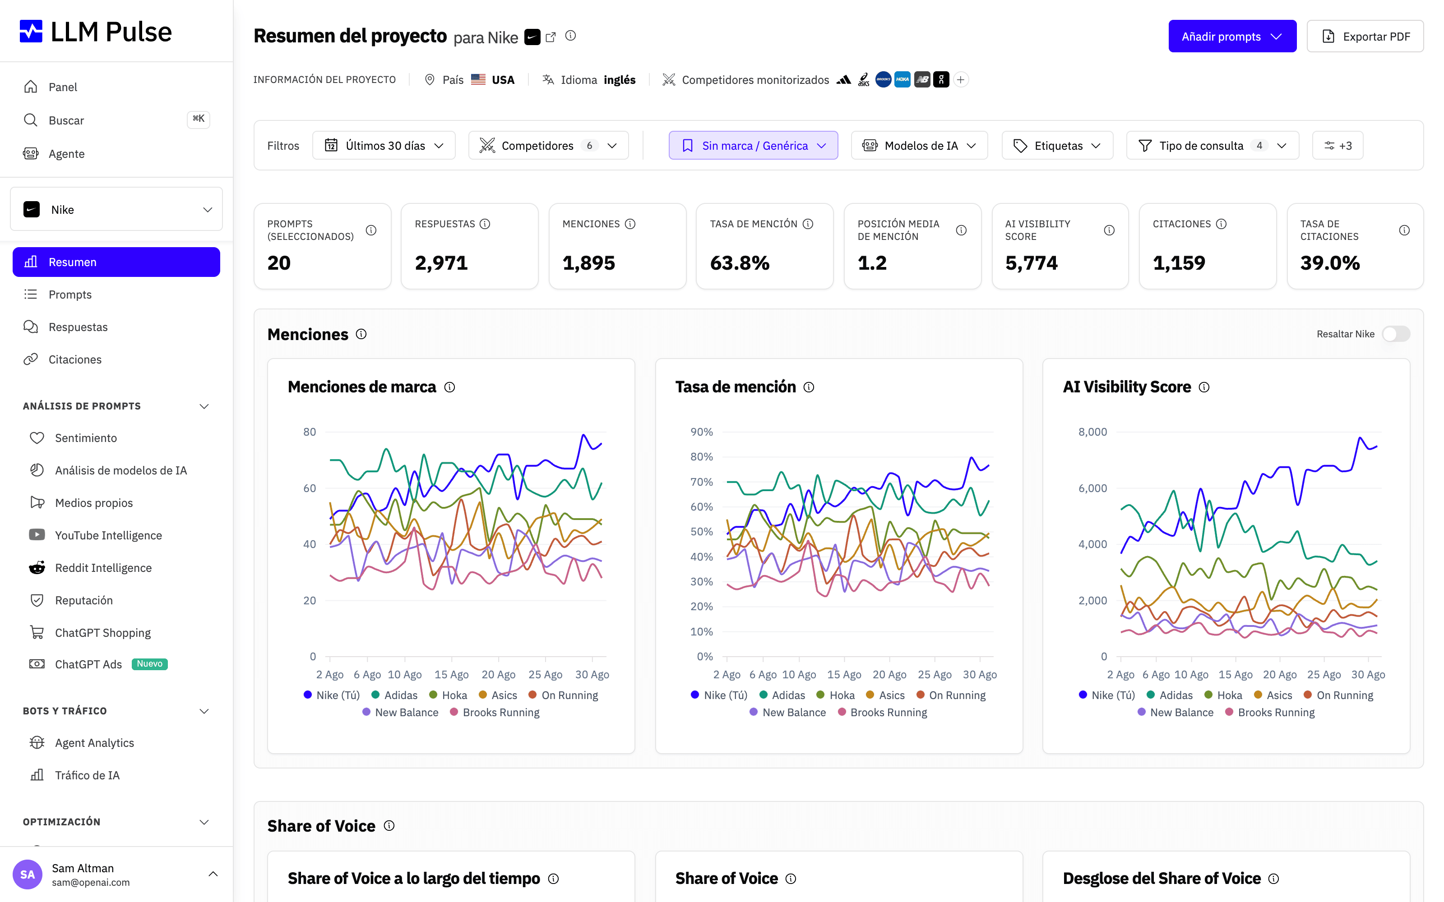1444x902 pixels.
Task: Toggle Adidas series in Menciones de marca legend
Action: [x=394, y=695]
